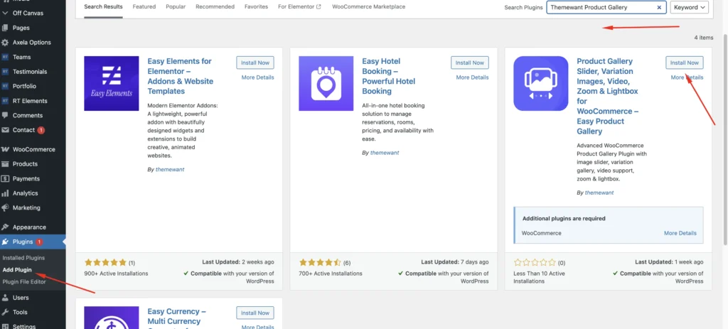Image resolution: width=728 pixels, height=329 pixels.
Task: Click the Plugins plug icon
Action: click(5, 242)
